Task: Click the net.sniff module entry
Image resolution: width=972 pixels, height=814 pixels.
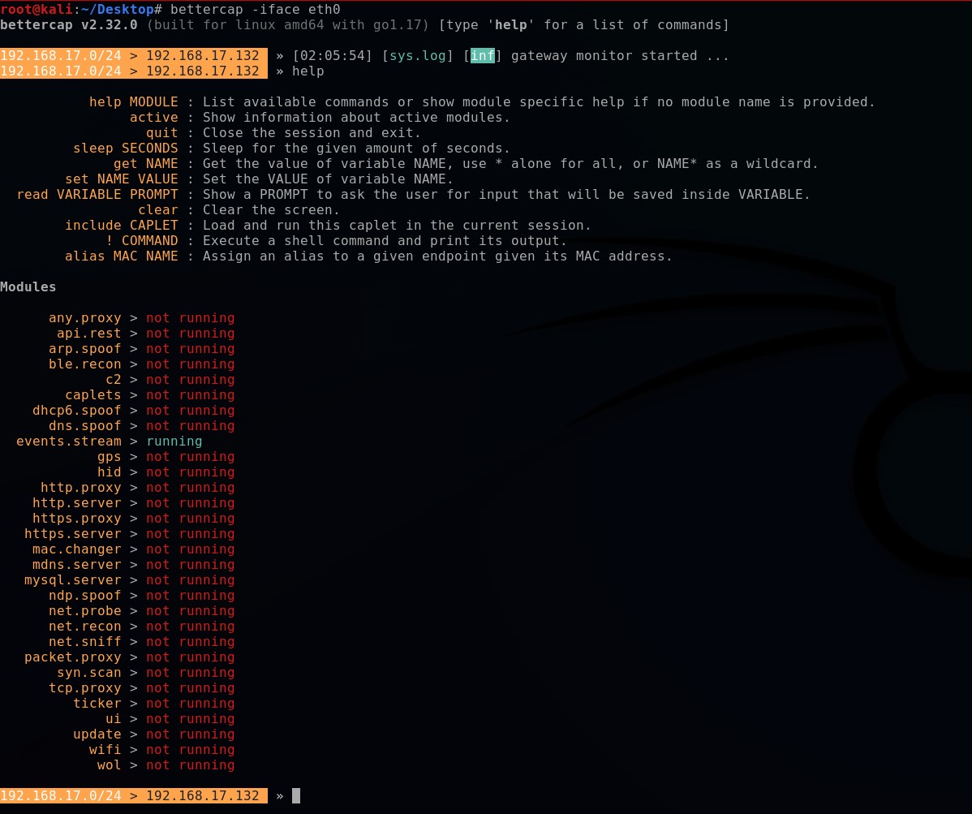Action: click(x=84, y=642)
